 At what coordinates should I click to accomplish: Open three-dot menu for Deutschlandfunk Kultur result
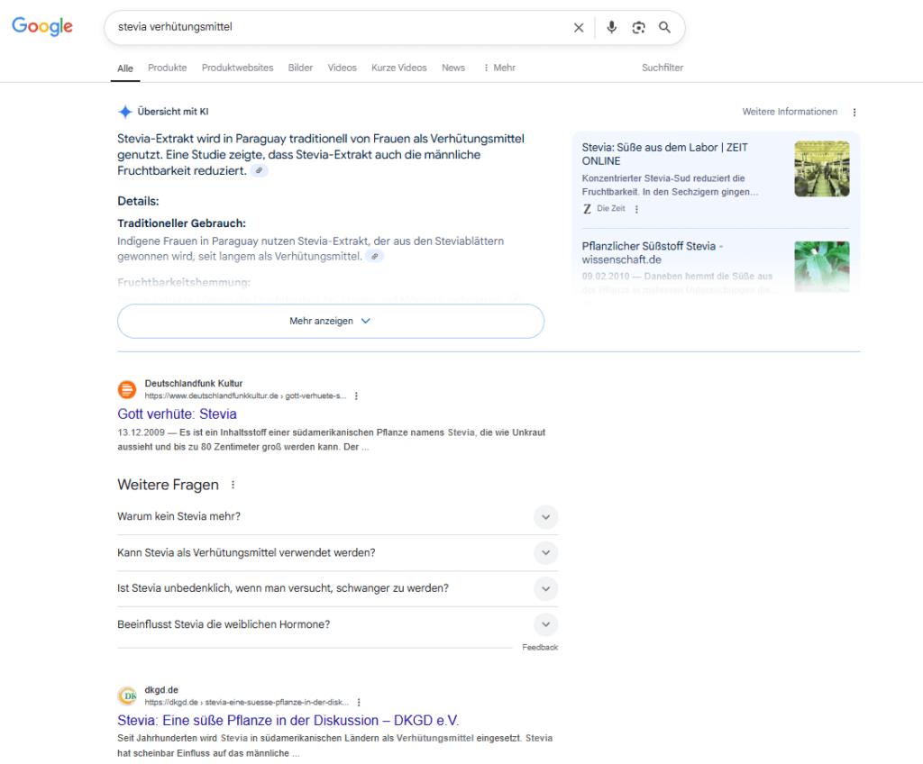click(356, 396)
